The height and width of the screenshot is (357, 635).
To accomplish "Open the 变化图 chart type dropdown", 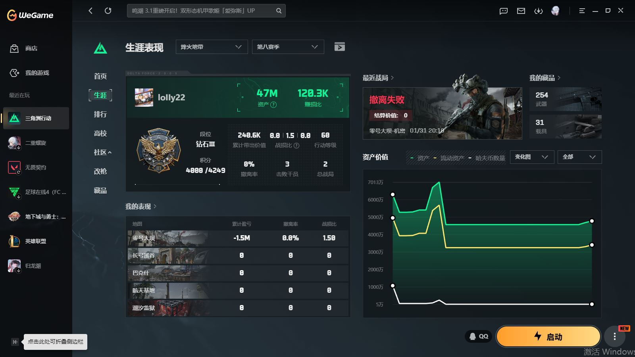I will click(x=531, y=157).
